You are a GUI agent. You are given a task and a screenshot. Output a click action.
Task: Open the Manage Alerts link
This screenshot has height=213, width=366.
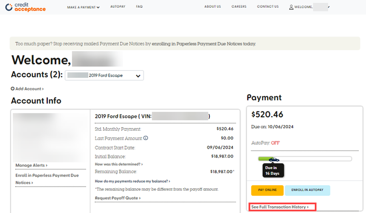[31, 165]
